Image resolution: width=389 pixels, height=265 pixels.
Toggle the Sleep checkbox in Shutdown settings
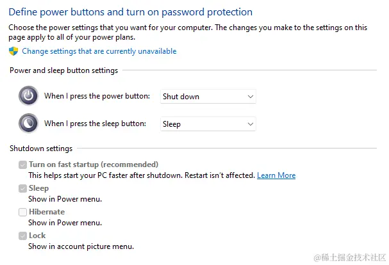click(x=23, y=188)
